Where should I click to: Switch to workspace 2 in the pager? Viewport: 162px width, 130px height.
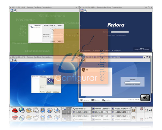[68, 109]
